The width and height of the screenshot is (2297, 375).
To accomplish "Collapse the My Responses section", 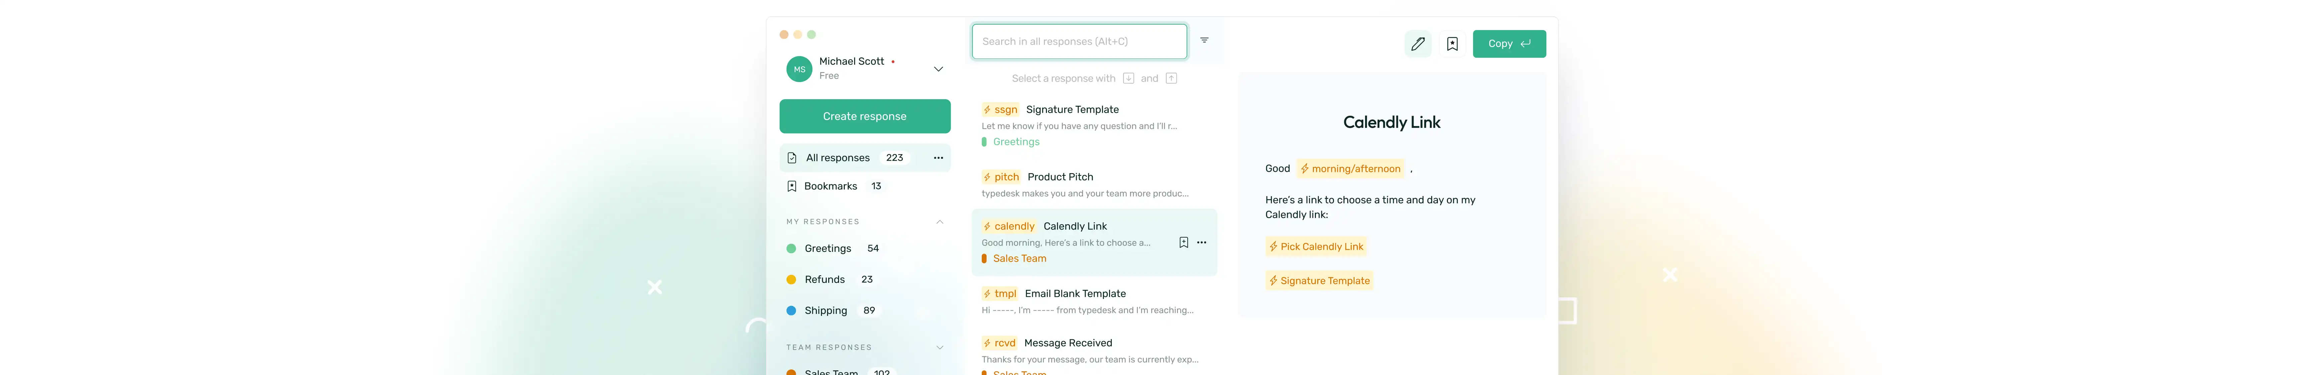I will click(x=940, y=222).
